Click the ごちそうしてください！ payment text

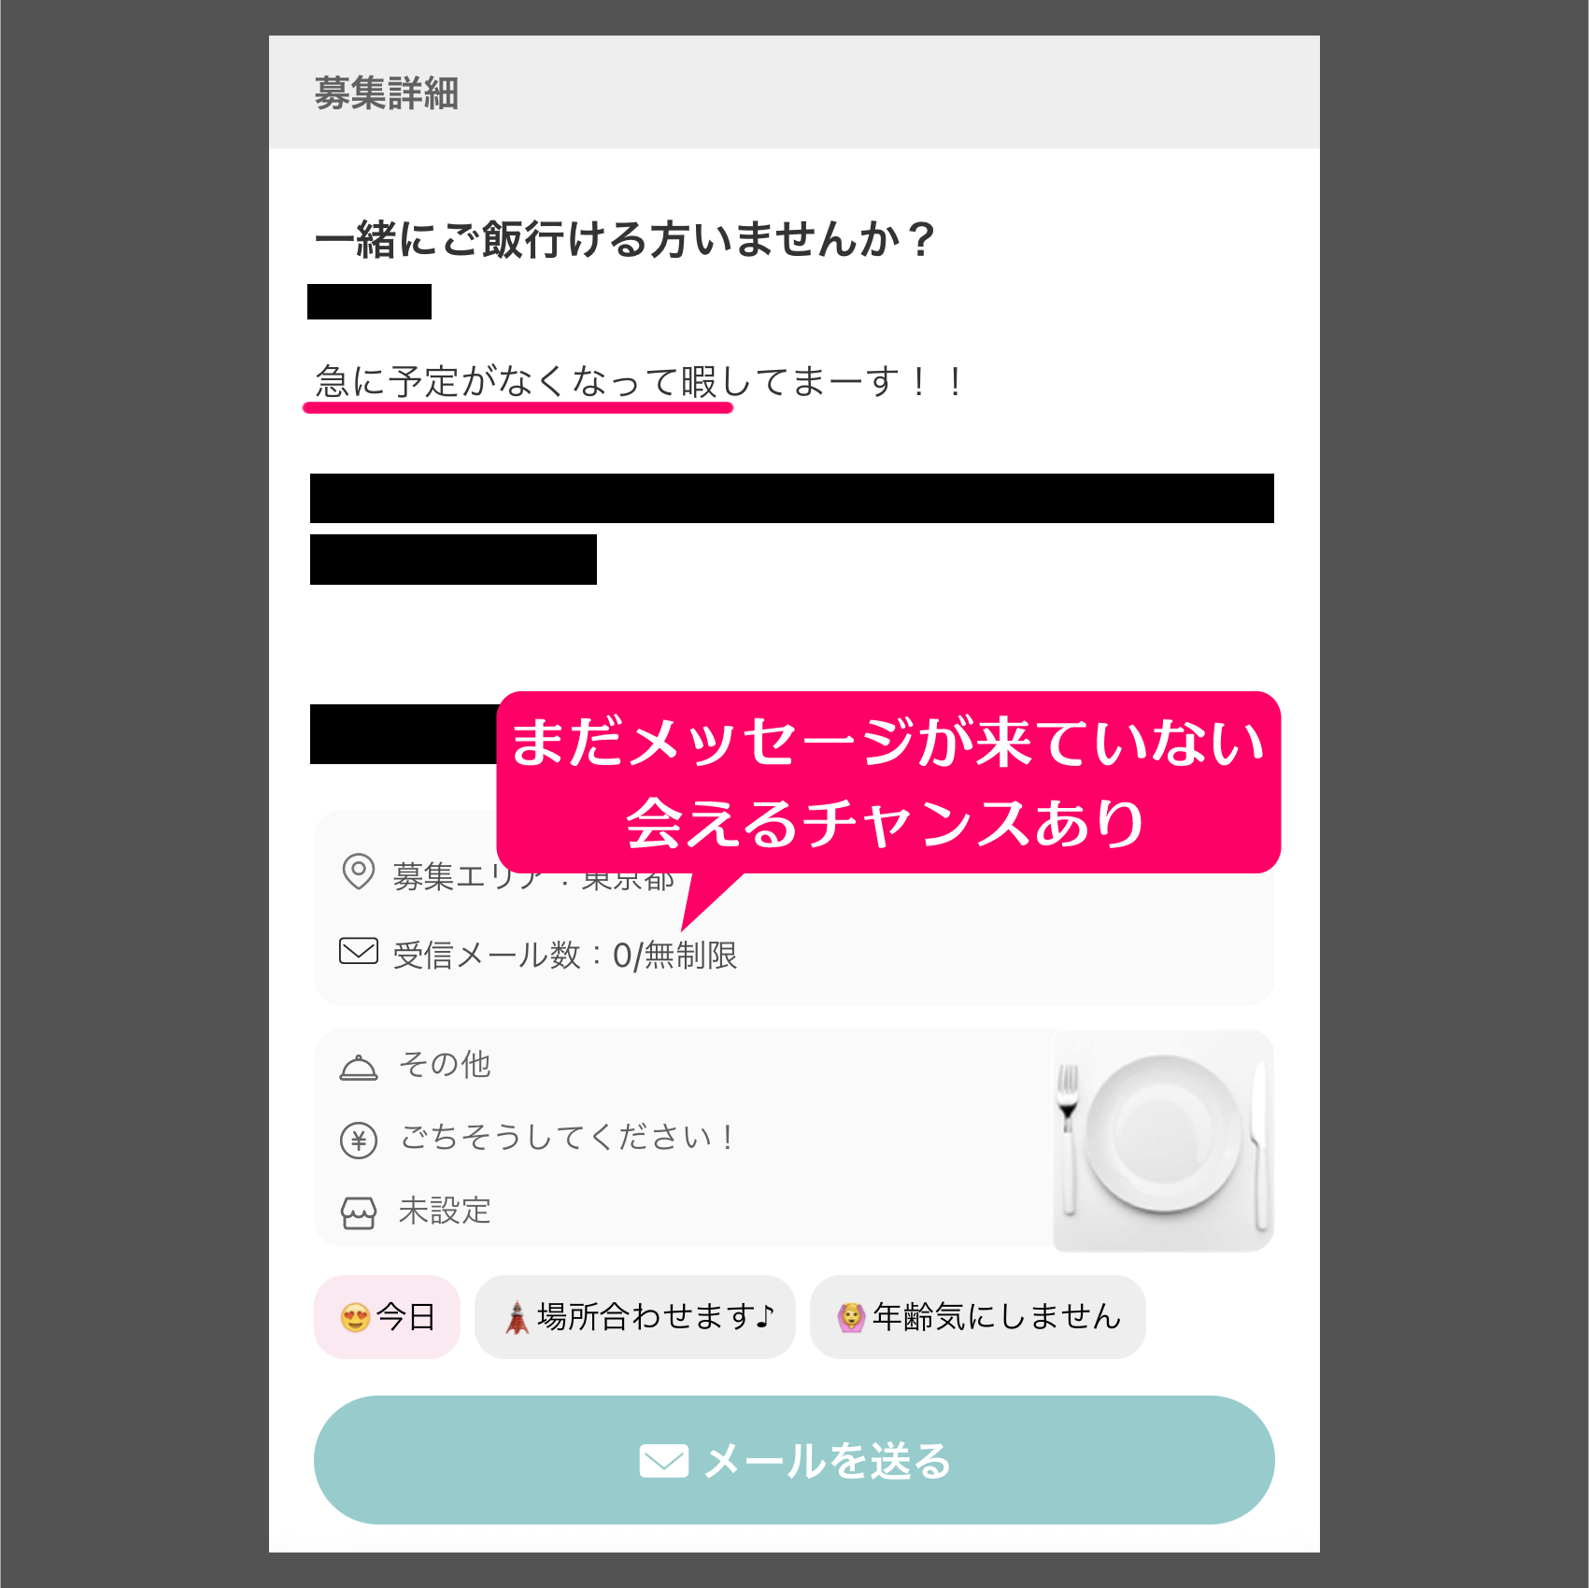click(568, 1138)
